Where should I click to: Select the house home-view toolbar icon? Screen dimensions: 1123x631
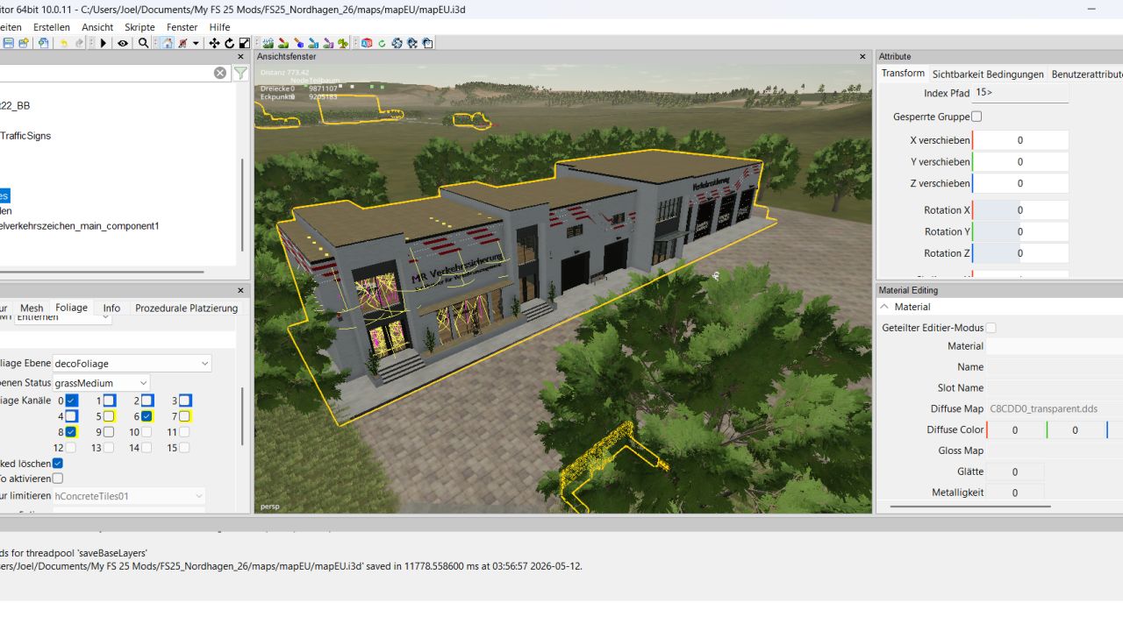pos(167,43)
